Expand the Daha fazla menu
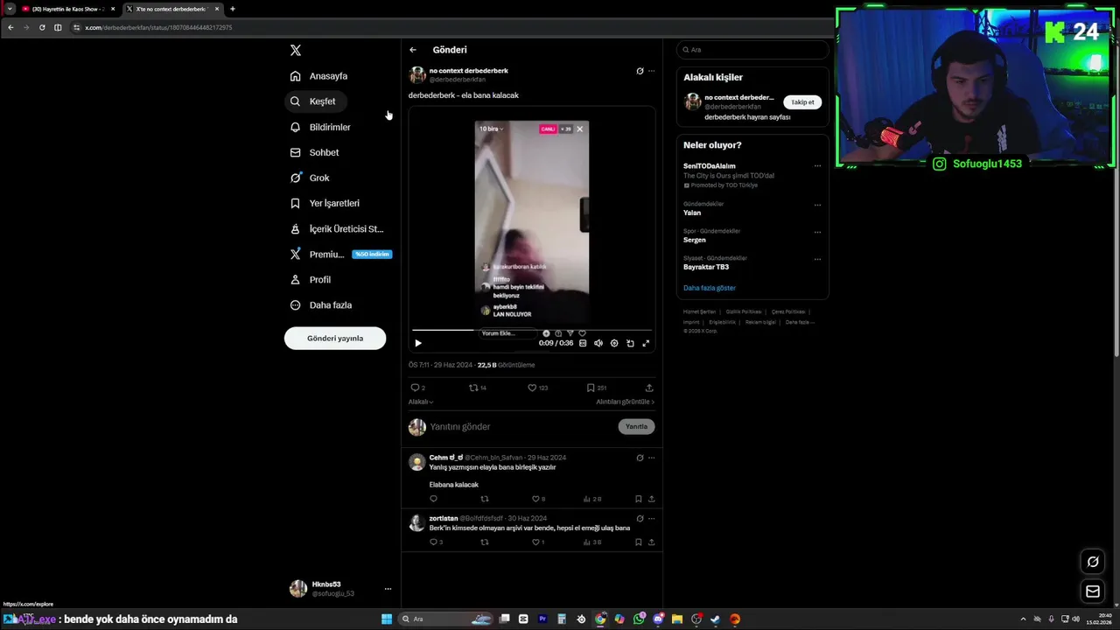 [322, 304]
